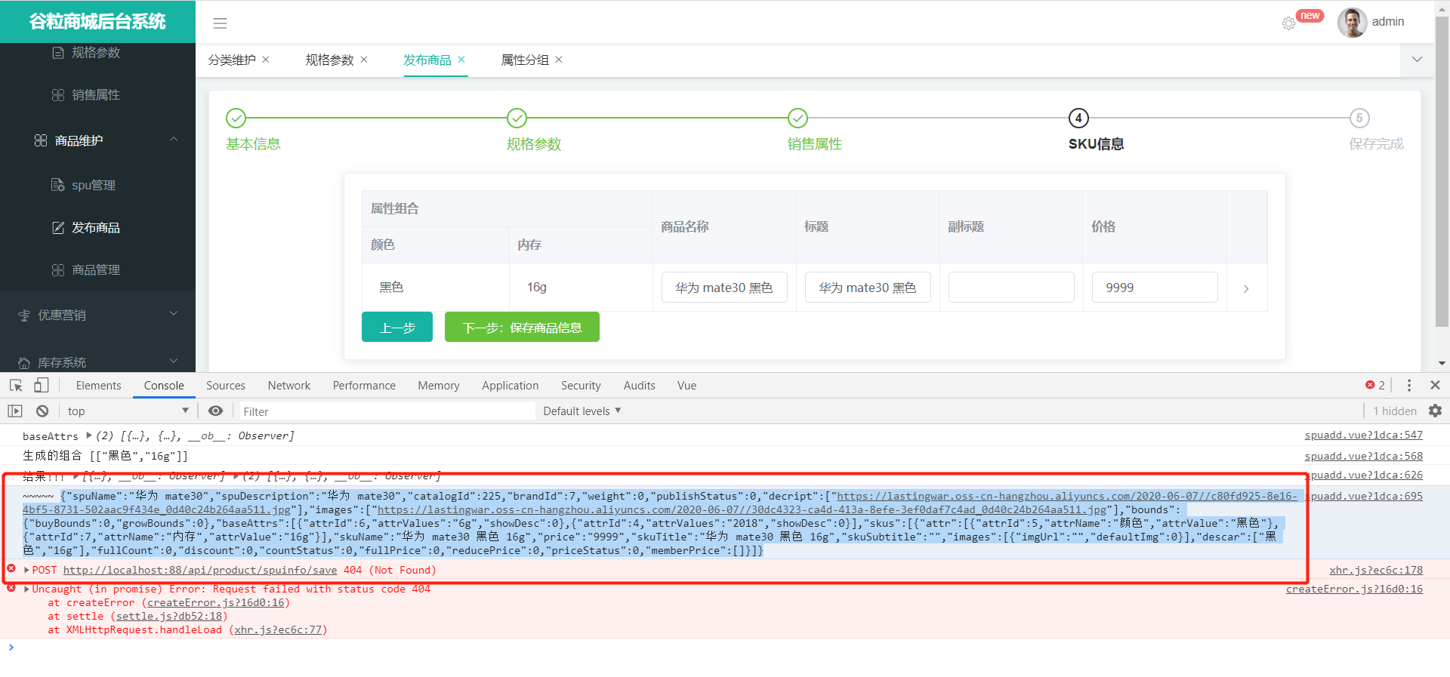Open the settings gear with new badge

(1288, 23)
